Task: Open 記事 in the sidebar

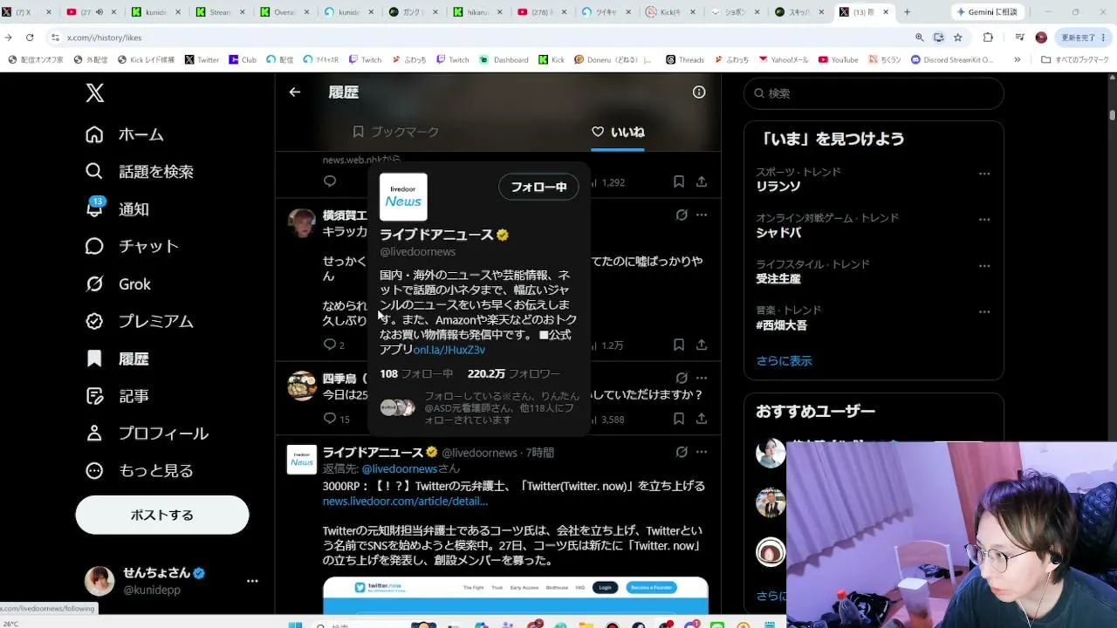Action: [x=117, y=396]
